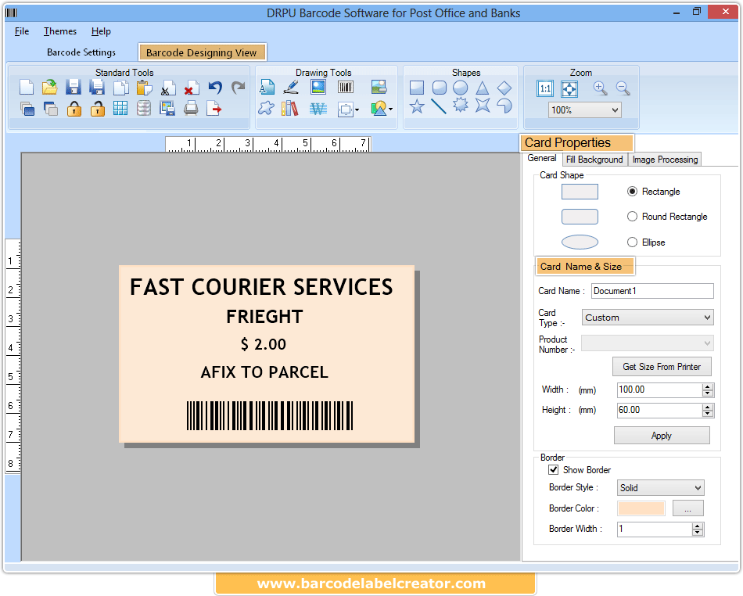Click the open padlock unlock icon
Screen dimensions: 743x596
(x=97, y=109)
